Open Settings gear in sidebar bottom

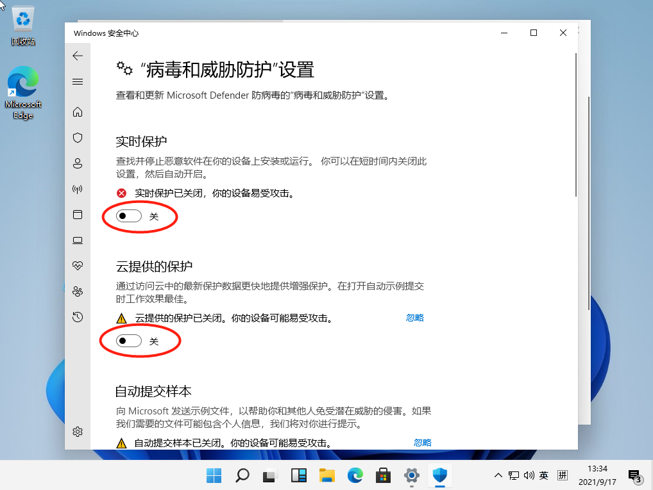click(78, 432)
